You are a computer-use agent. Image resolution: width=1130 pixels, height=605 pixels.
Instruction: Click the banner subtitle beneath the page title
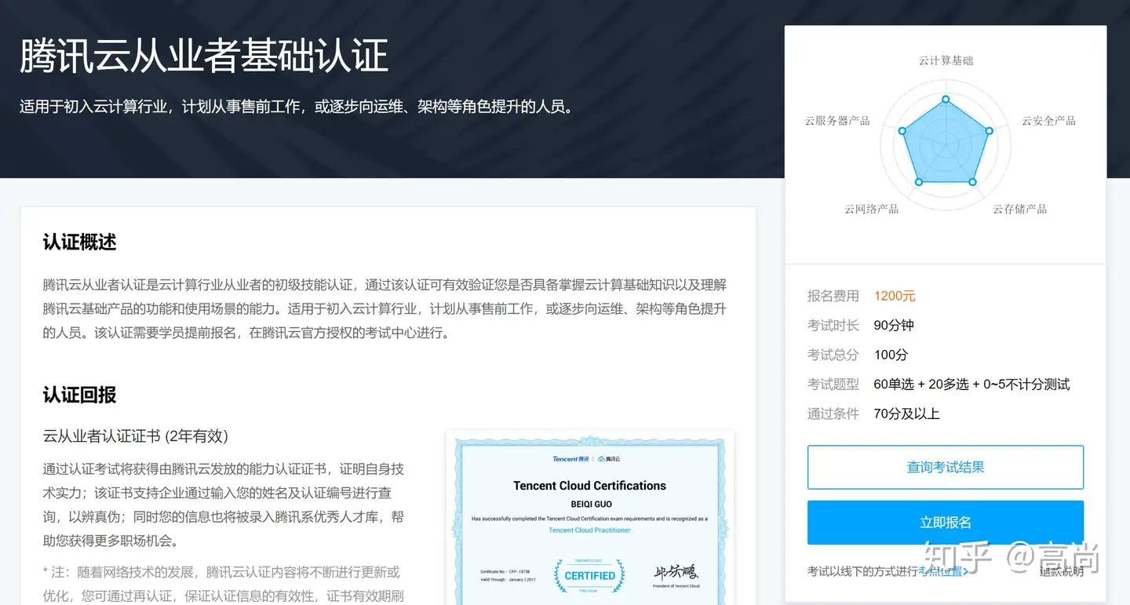(x=297, y=106)
